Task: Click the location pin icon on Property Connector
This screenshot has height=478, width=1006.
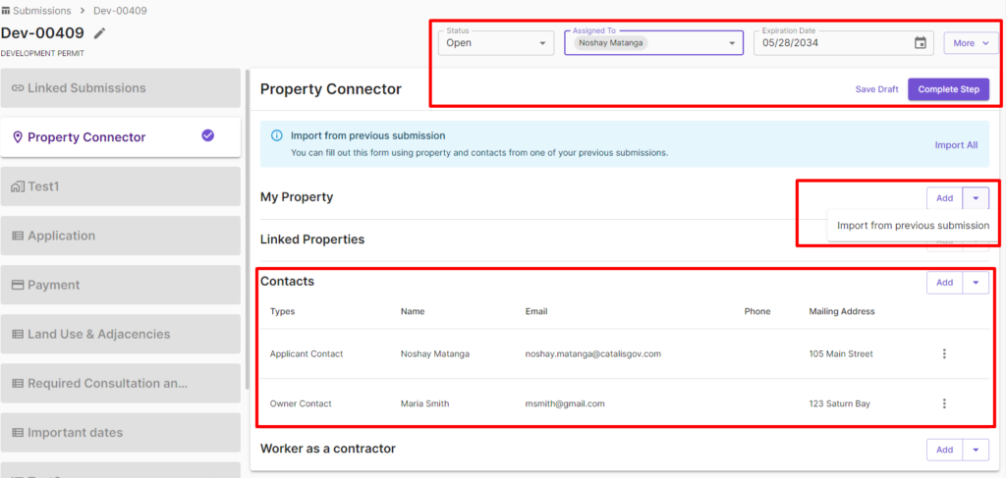Action: point(17,137)
